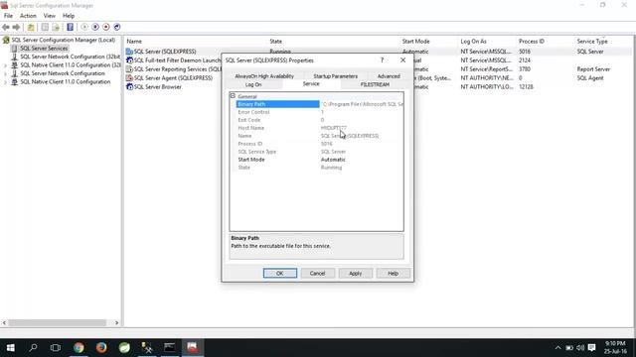
Task: Switch to the FILESTREAM tab
Action: 375,84
